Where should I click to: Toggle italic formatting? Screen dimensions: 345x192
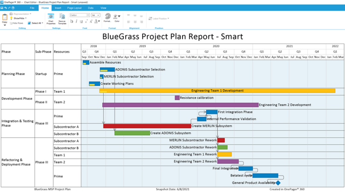(x=76, y=21)
